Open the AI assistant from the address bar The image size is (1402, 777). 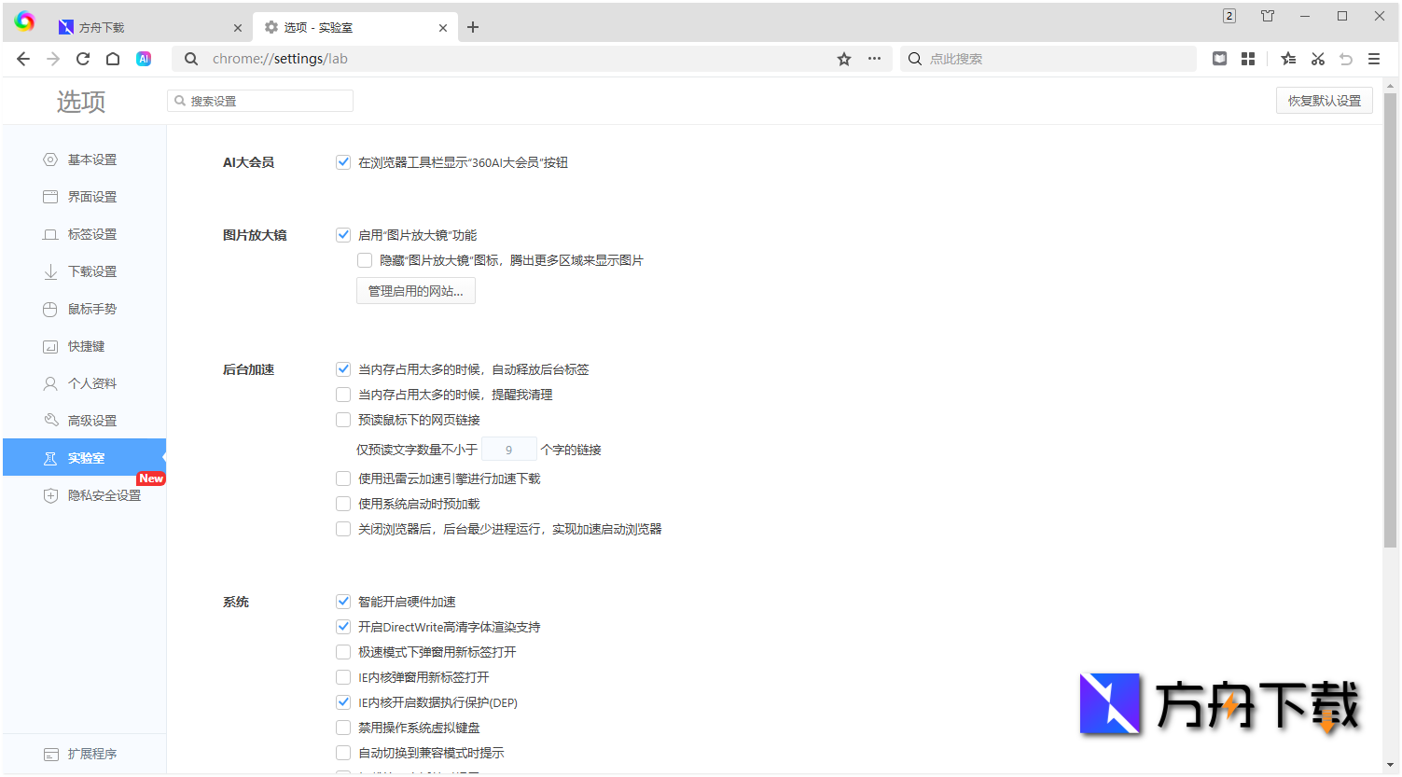point(143,58)
